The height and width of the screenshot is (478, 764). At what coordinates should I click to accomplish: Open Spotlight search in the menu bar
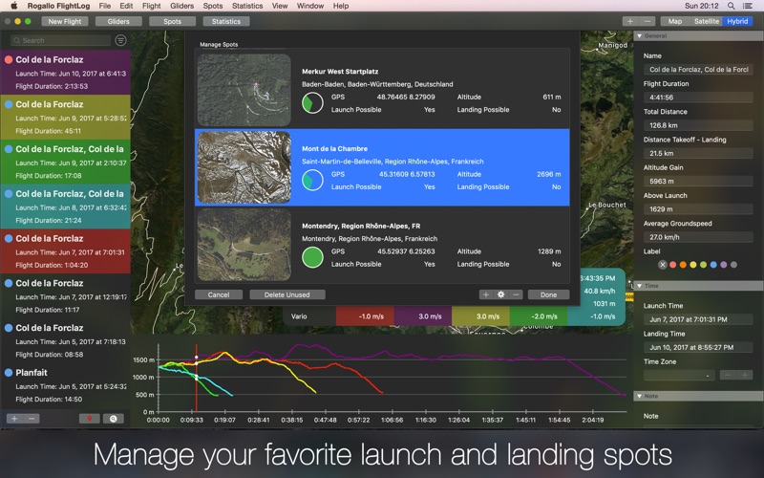(731, 6)
